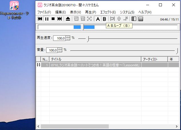Click the playlist horizontal scrollbar thumb
The image size is (181, 130).
pyautogui.click(x=75, y=126)
